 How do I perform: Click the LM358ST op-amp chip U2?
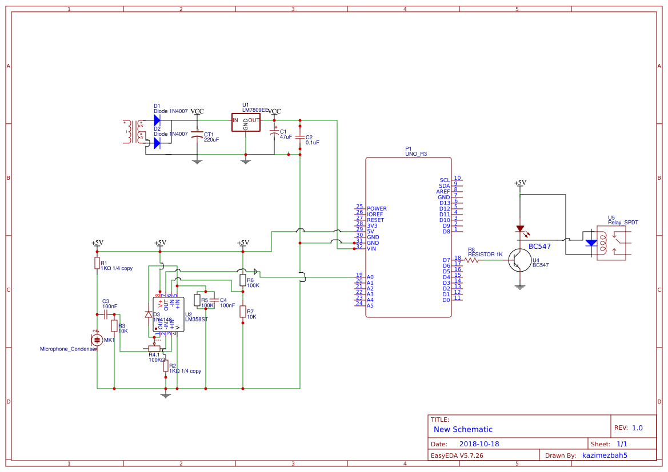click(168, 314)
